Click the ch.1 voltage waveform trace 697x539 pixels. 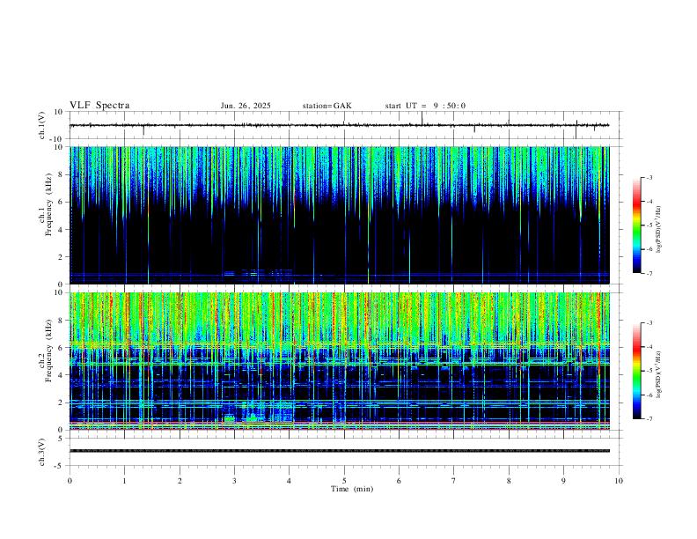pyautogui.click(x=339, y=125)
